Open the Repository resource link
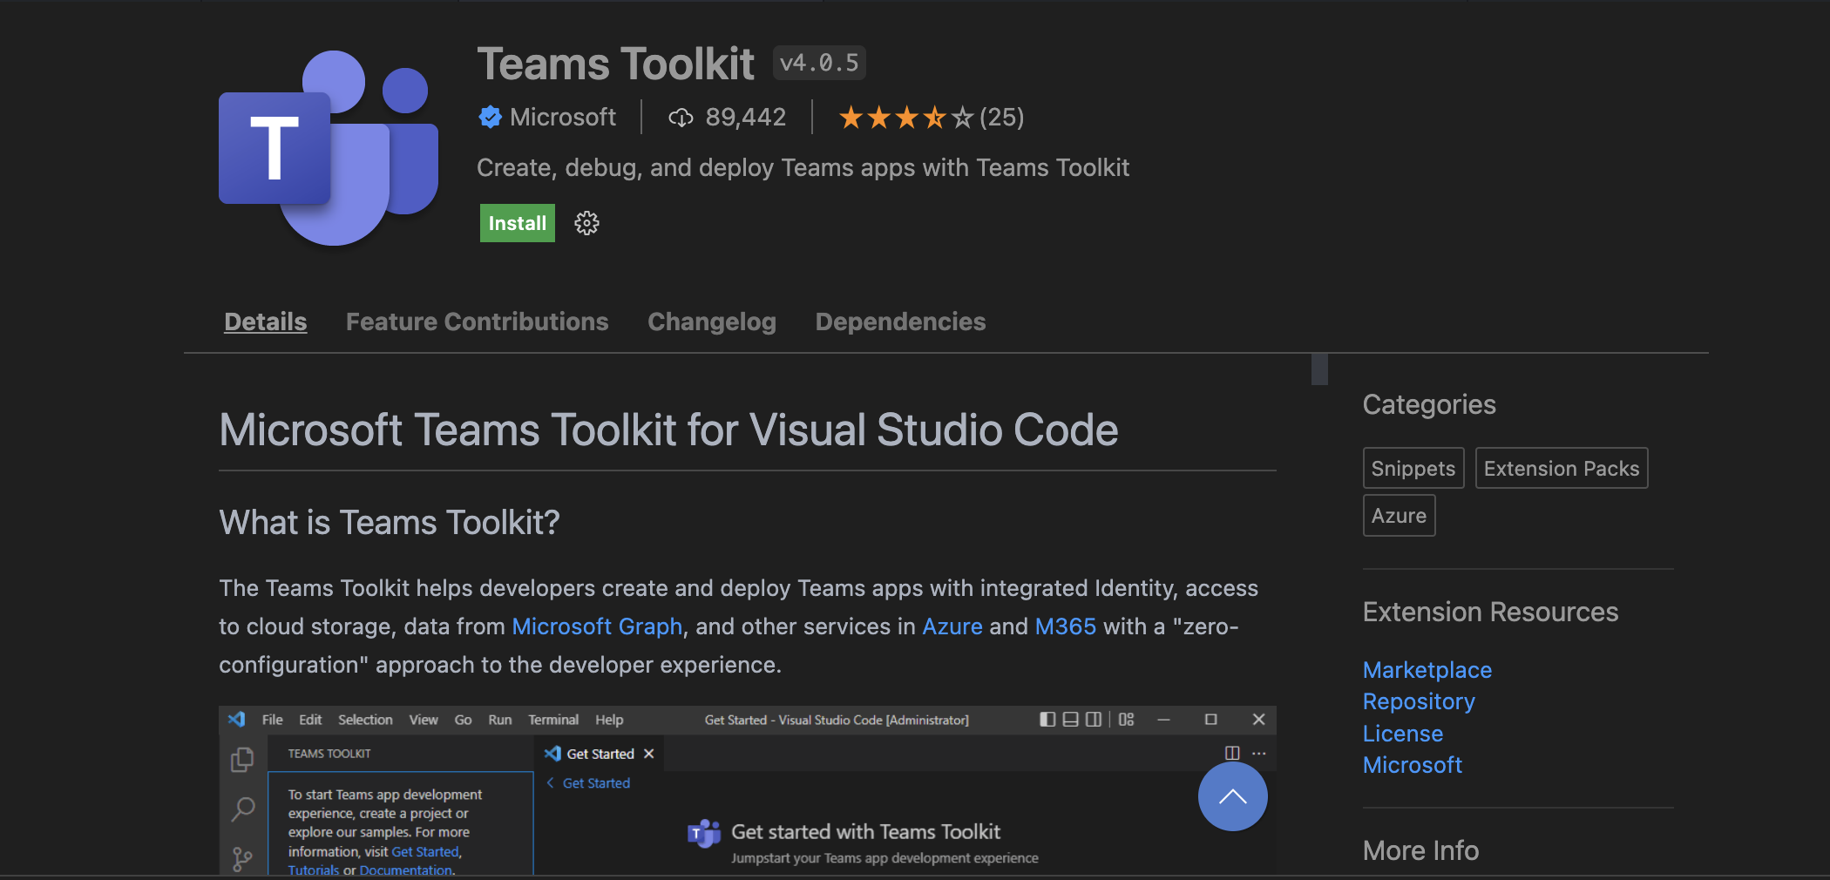 point(1419,701)
